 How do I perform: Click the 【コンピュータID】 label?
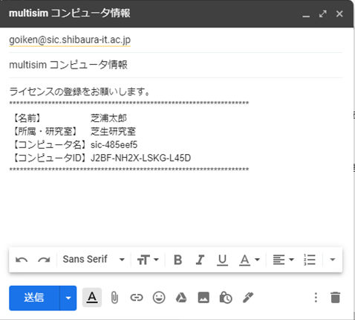(x=50, y=158)
